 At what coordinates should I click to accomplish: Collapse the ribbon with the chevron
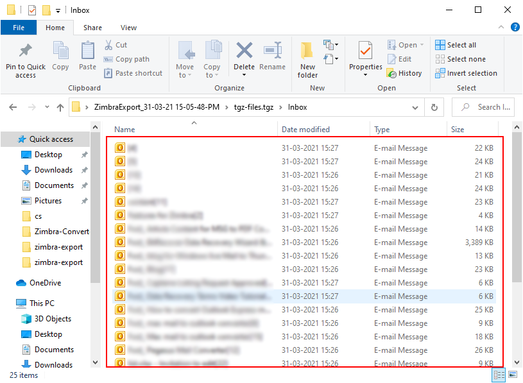(501, 27)
